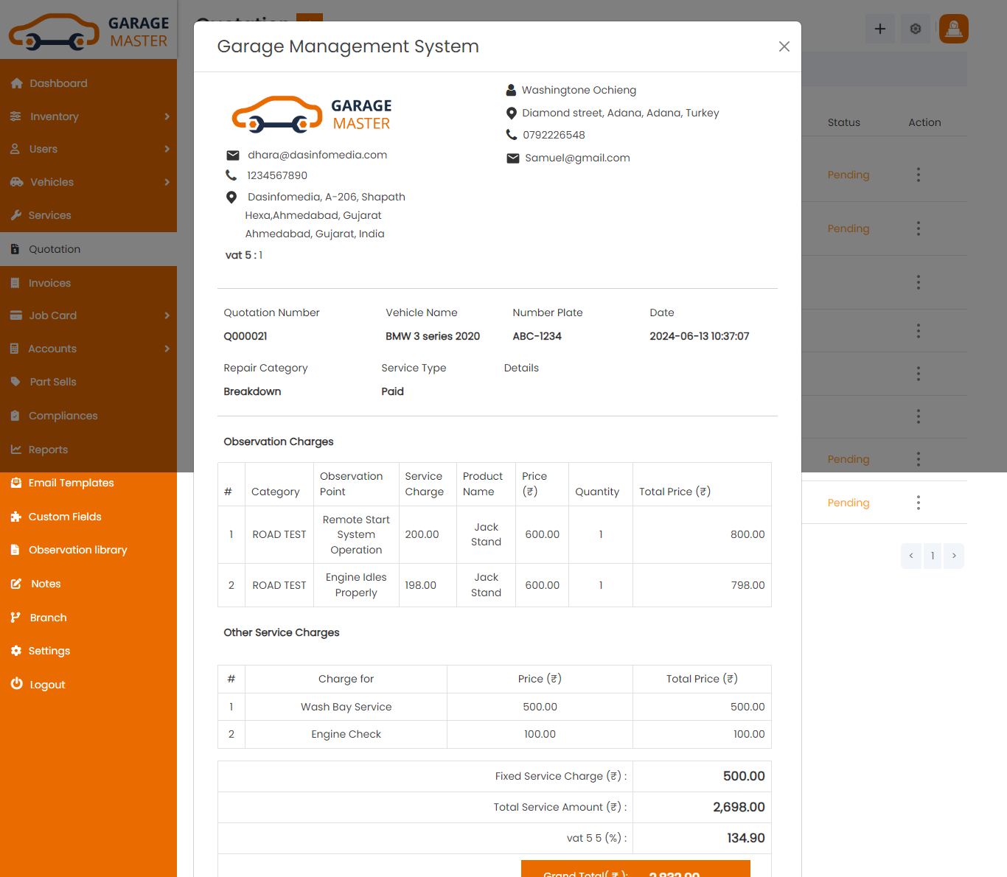Expand the Job Card submenu chevron

click(167, 315)
